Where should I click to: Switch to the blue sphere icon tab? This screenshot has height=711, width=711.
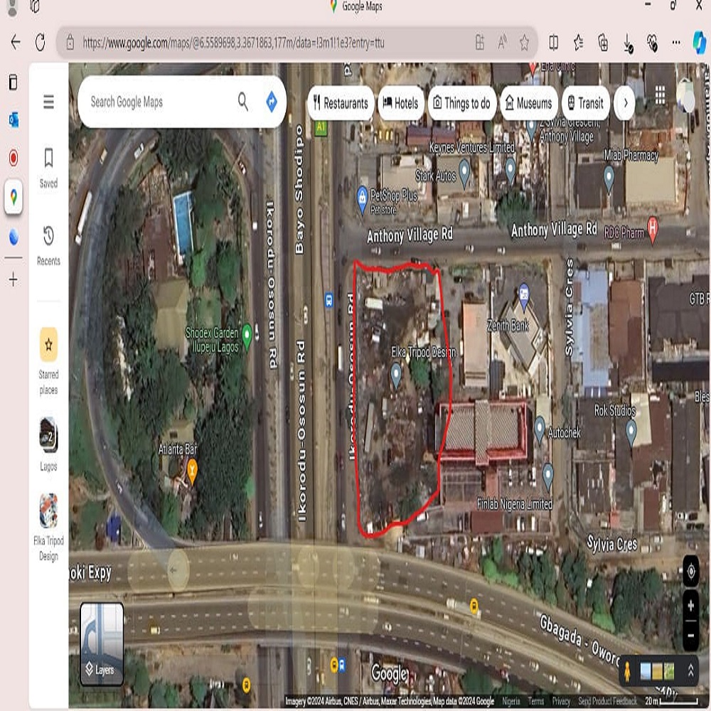14,237
